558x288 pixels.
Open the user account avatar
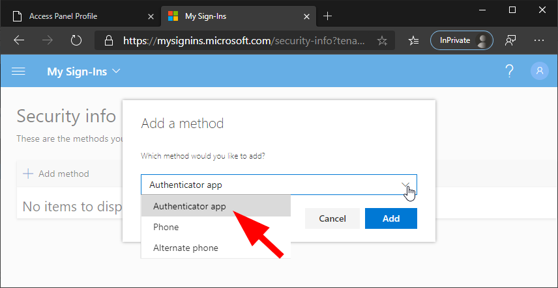tap(540, 72)
